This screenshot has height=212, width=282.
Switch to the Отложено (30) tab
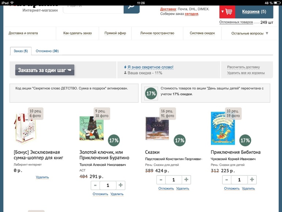point(47,51)
